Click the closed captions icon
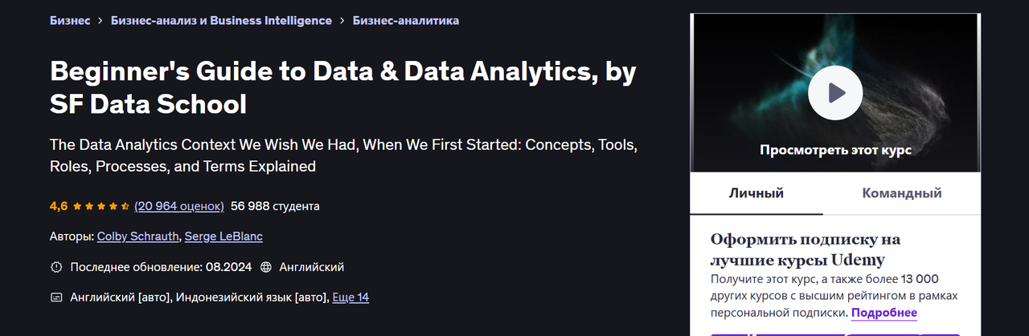The image size is (1029, 336). 56,298
